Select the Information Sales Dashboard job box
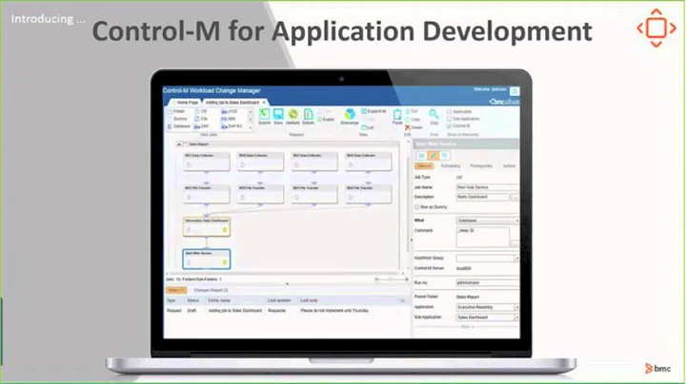 207,226
